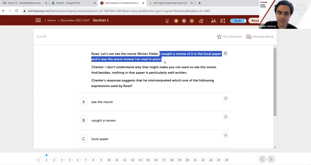
Task: Select answer choice B
Action: pos(83,120)
